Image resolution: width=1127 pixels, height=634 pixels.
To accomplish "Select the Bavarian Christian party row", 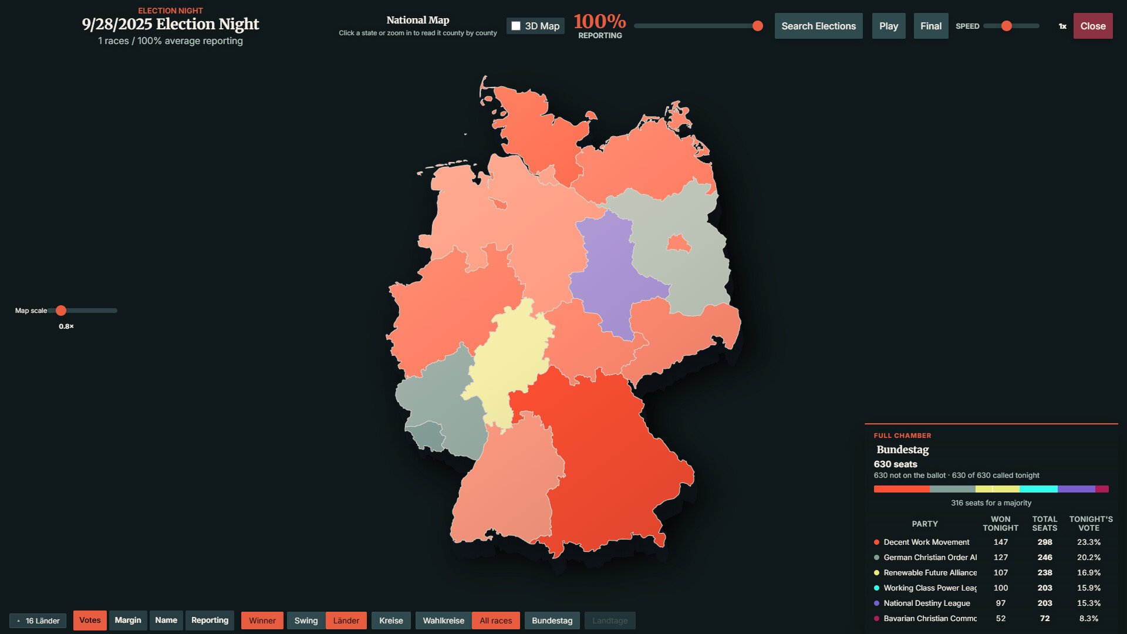I will click(991, 619).
